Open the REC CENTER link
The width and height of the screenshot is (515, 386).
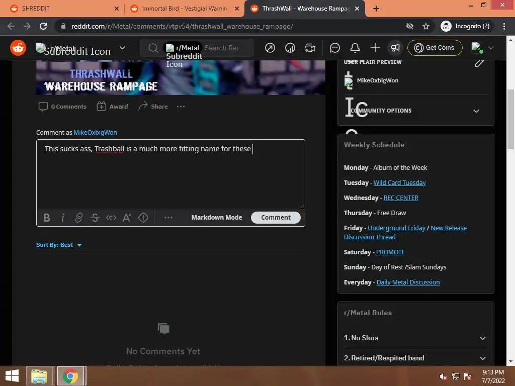(x=401, y=198)
